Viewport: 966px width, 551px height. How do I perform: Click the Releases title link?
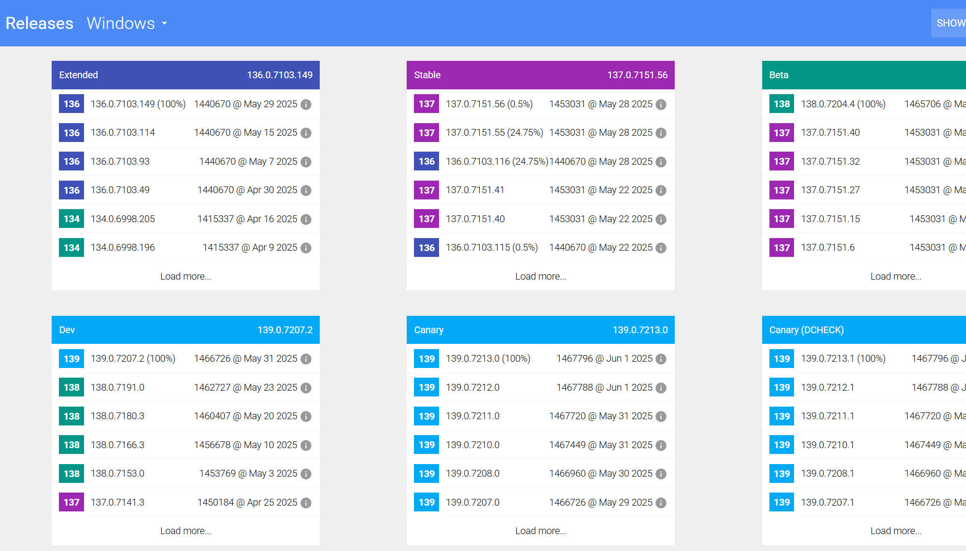(40, 23)
